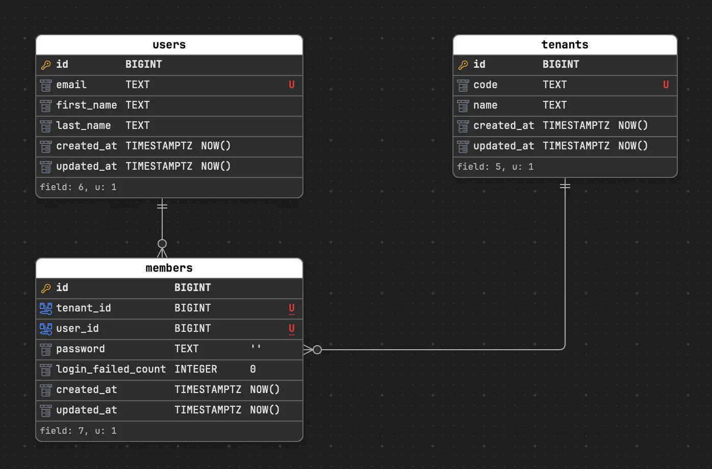The width and height of the screenshot is (712, 469).
Task: Click the tenants footer "field: 5, u: 1"
Action: point(495,167)
